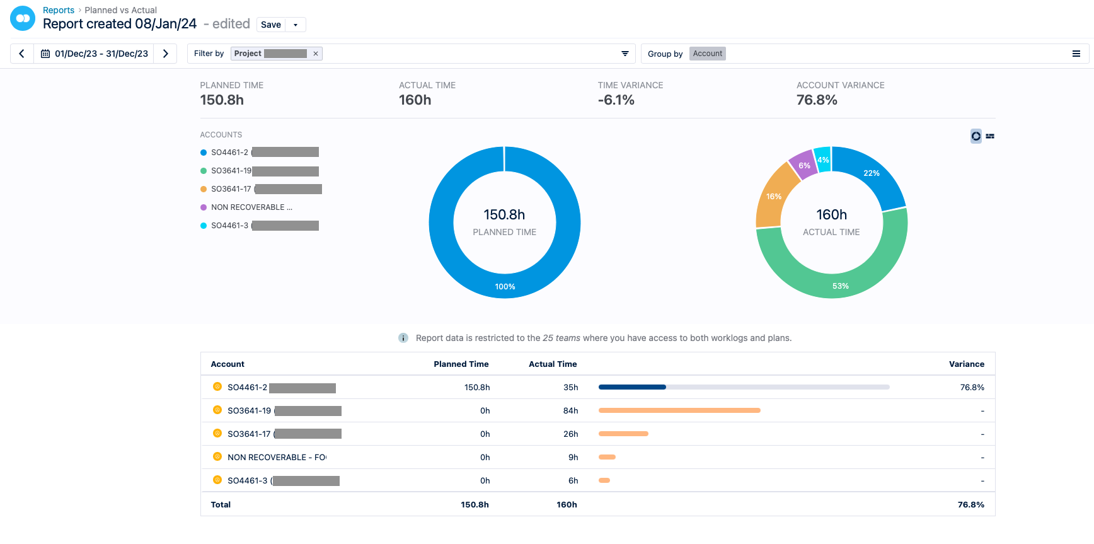
Task: Click the Tempo logo icon
Action: (x=23, y=18)
